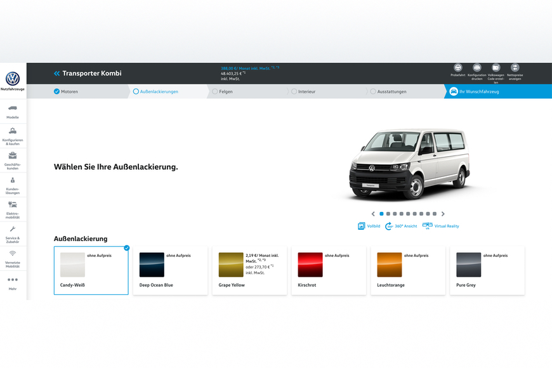Image resolution: width=552 pixels, height=368 pixels.
Task: Click the Probefahrt steering wheel icon
Action: [457, 67]
